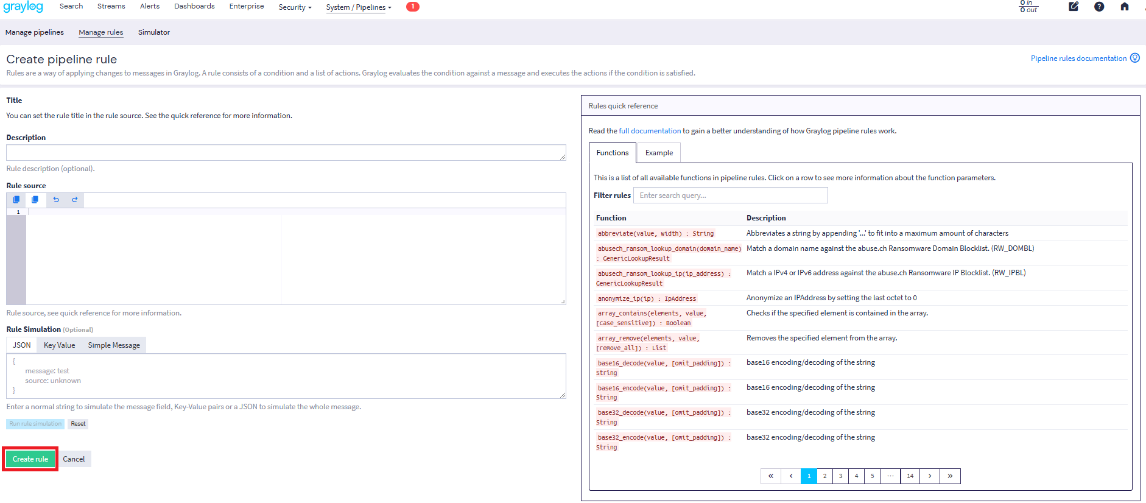Click the first copy icon in editor toolbar
Screen dimensions: 1146x503
[x=16, y=200]
